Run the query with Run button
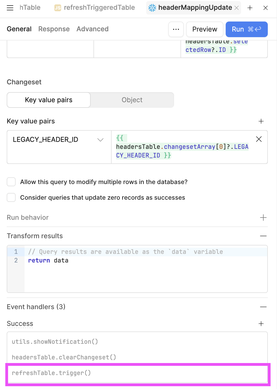This screenshot has height=389, width=277. pyautogui.click(x=247, y=29)
